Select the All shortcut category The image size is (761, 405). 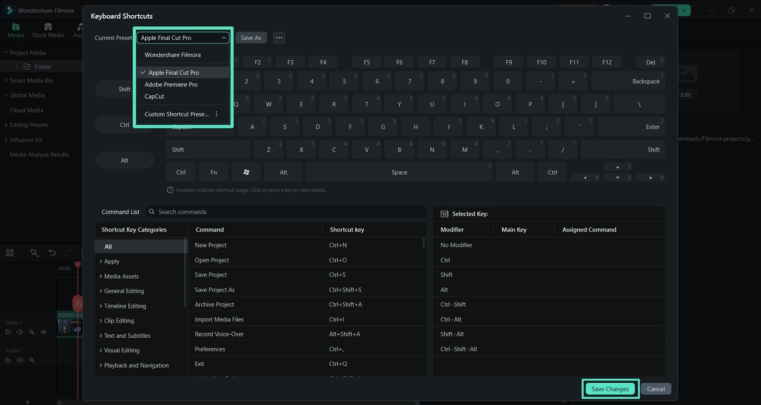140,247
